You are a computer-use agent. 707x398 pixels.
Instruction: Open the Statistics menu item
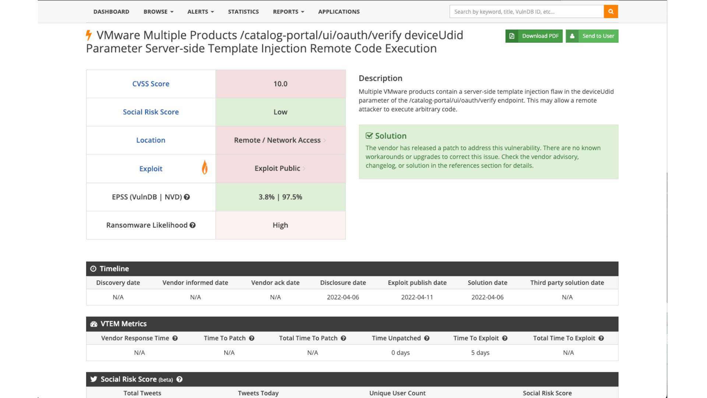(x=243, y=12)
